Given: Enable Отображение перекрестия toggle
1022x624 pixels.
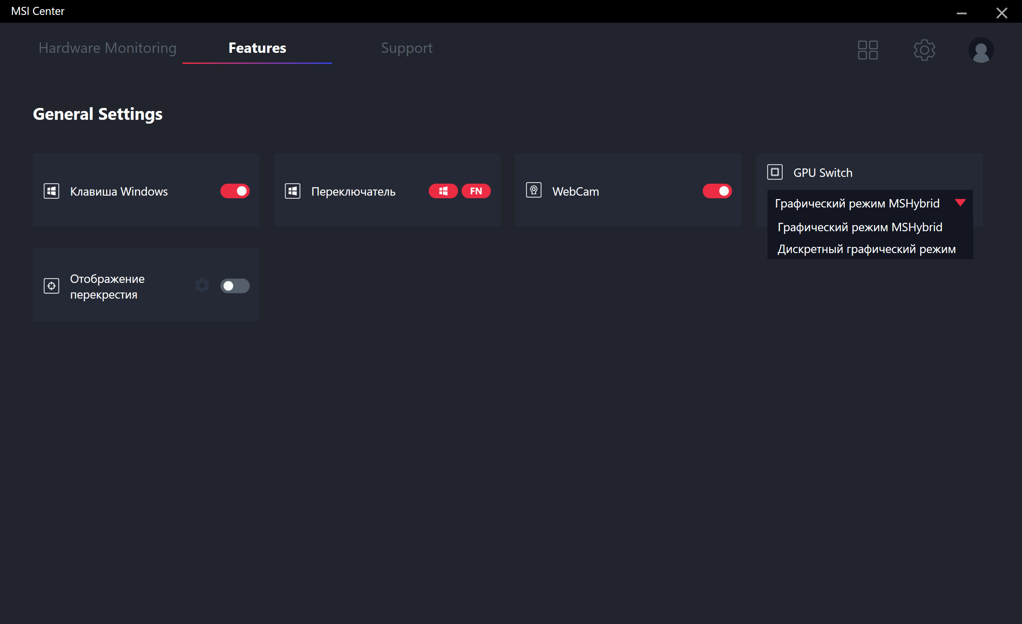Looking at the screenshot, I should tap(235, 286).
